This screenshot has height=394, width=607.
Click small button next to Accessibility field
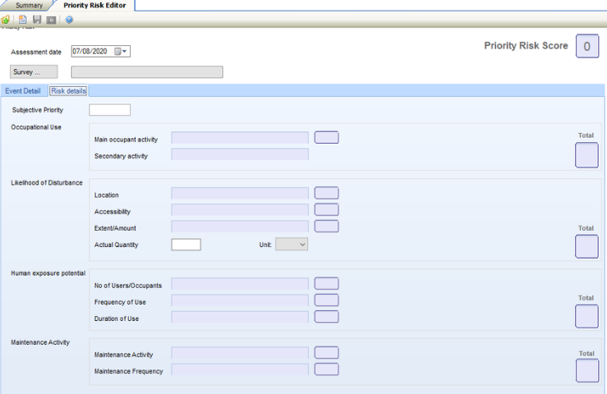coord(326,209)
